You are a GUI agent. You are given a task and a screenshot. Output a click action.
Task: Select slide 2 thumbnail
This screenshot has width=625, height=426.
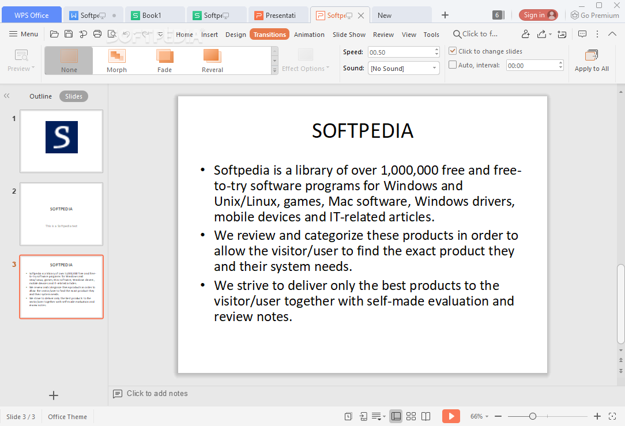(61, 214)
